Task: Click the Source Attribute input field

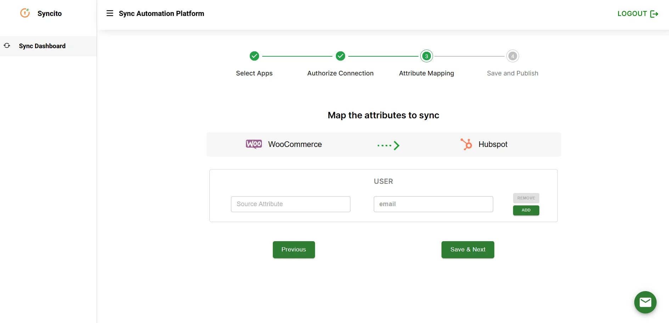Action: 290,204
